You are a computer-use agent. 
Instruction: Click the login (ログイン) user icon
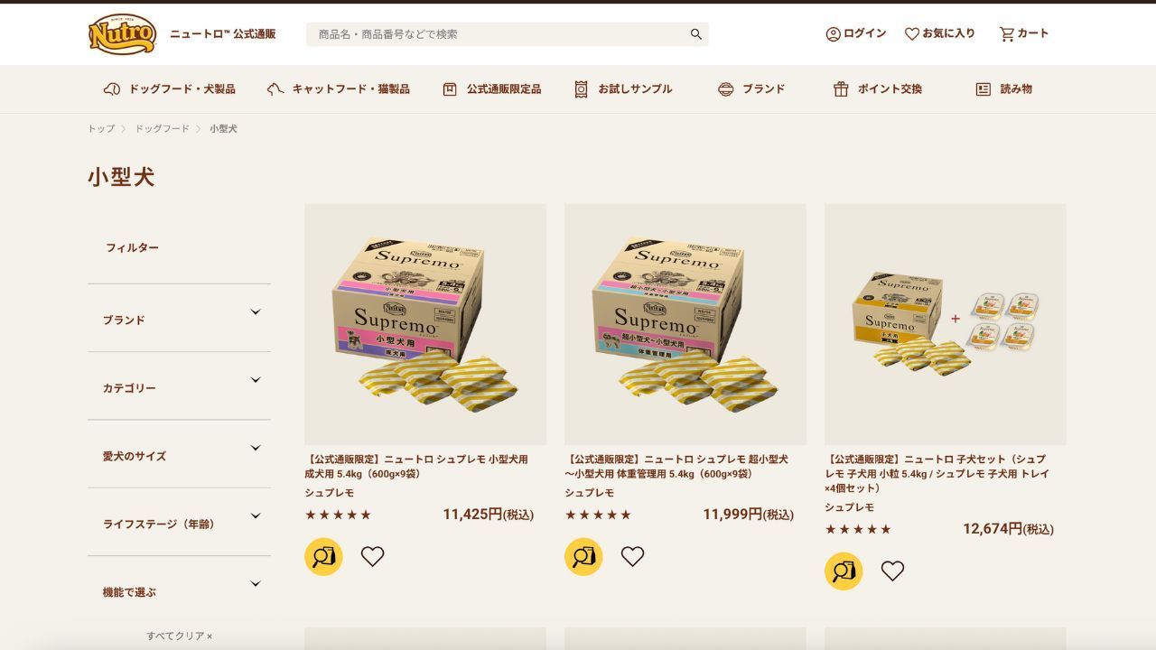point(833,34)
